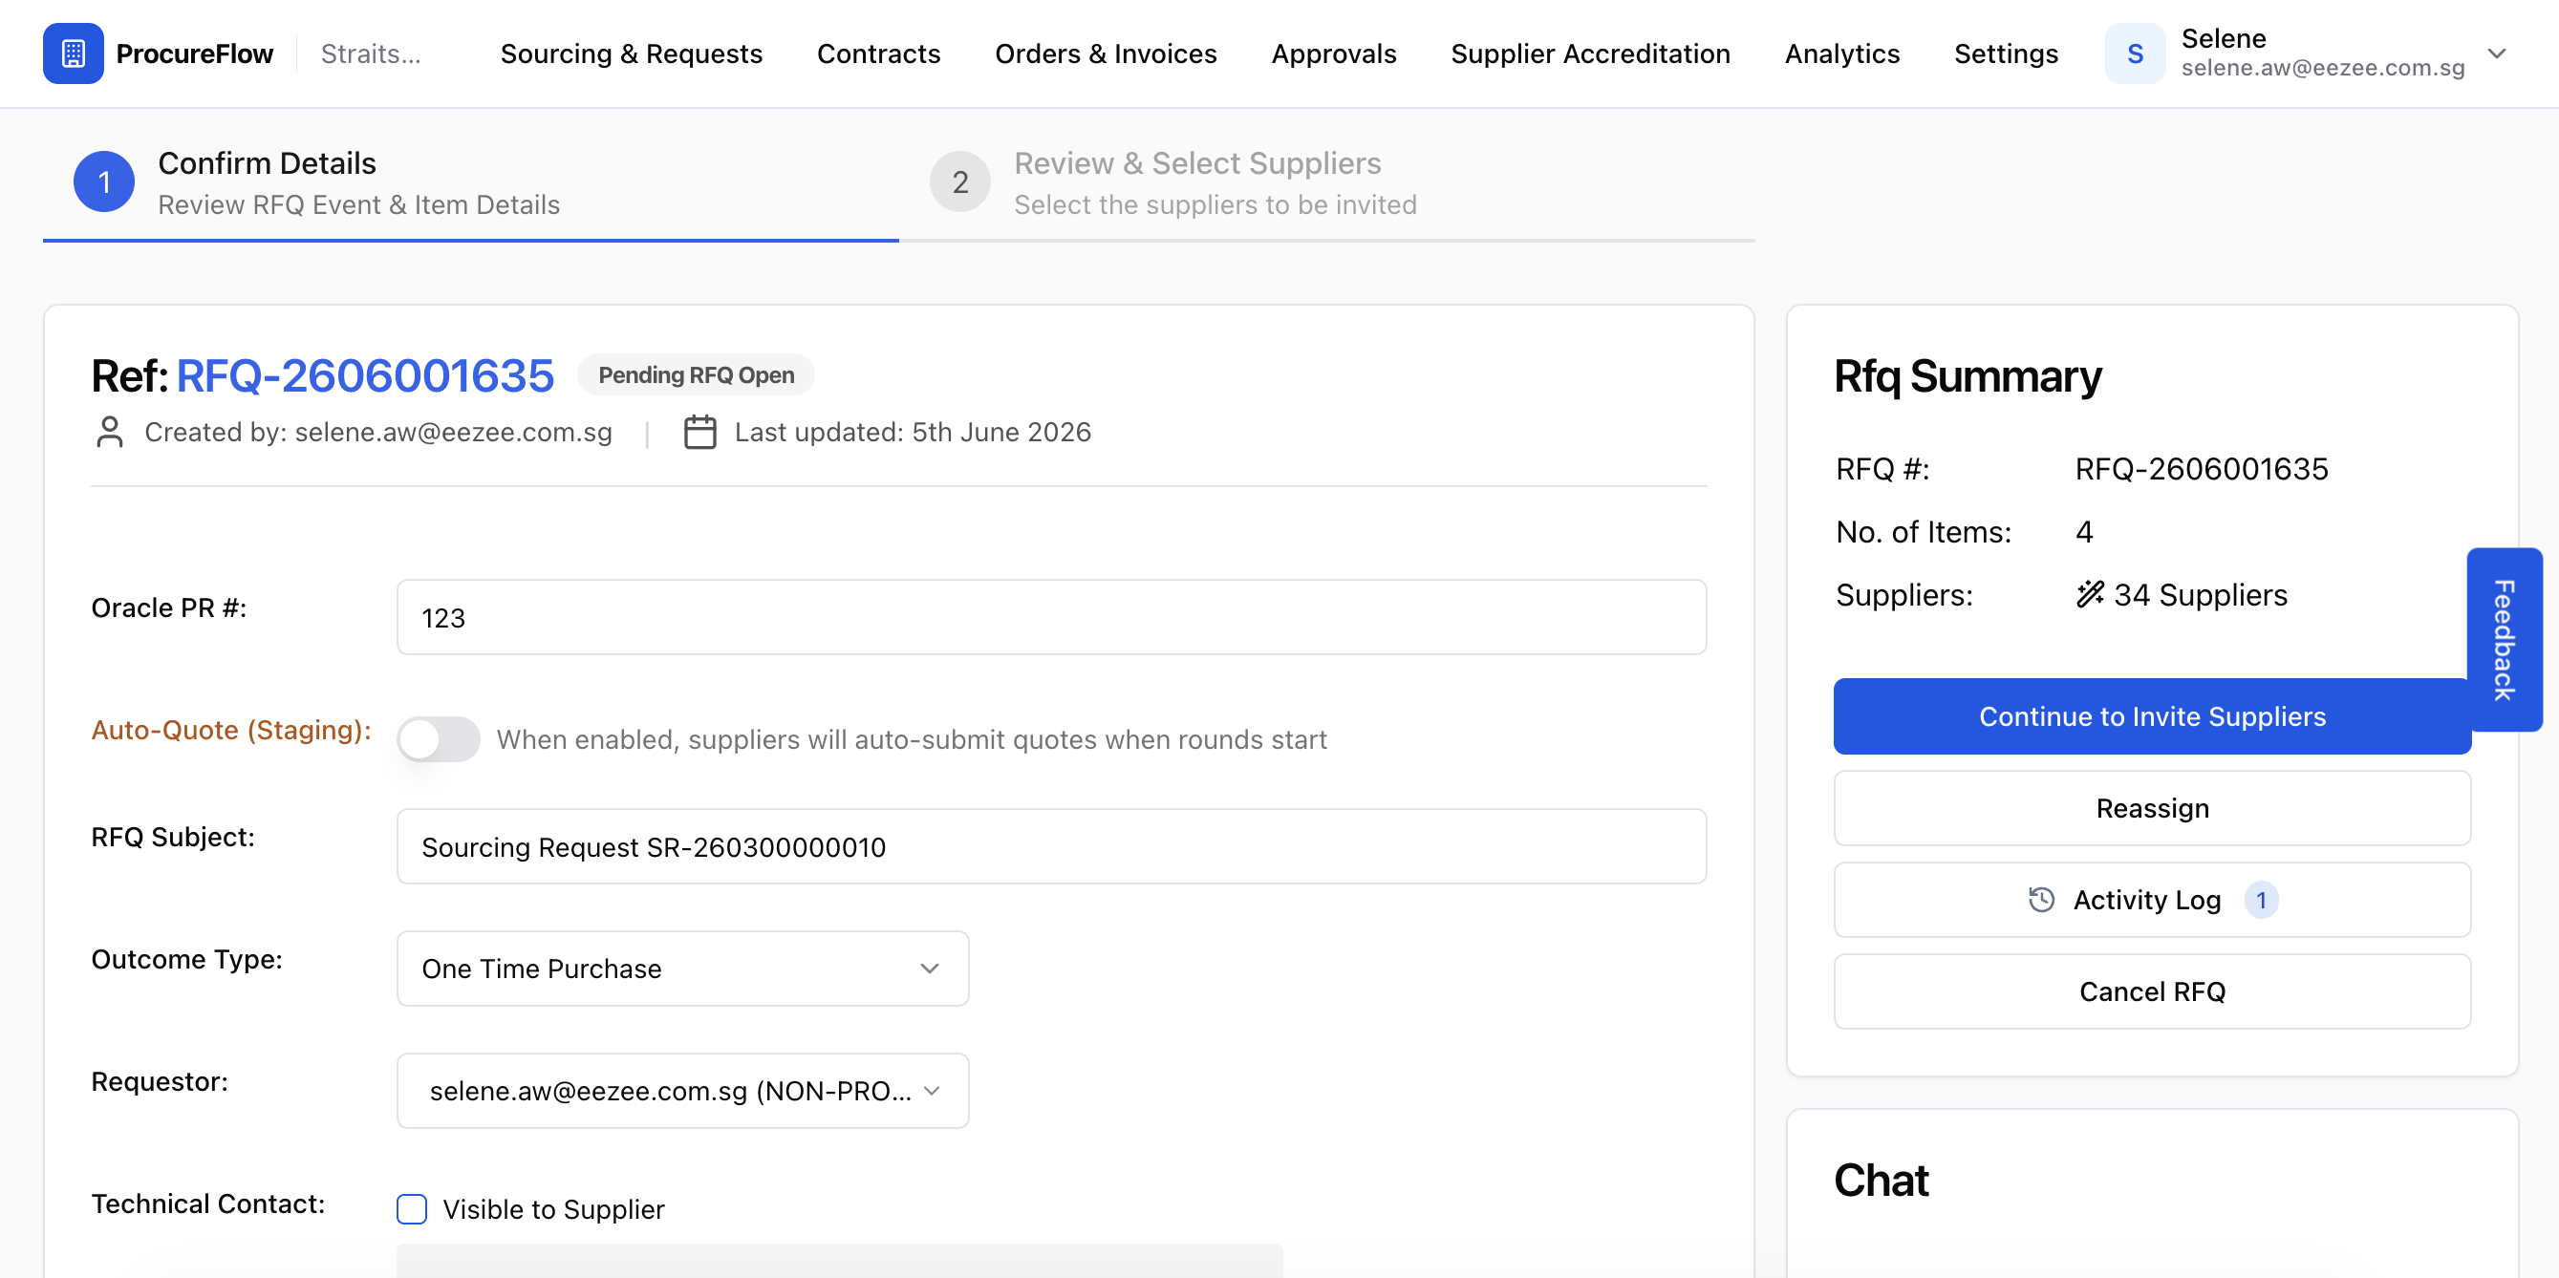Click the Technical Contact input field
This screenshot has width=2559, height=1278.
(x=839, y=1260)
